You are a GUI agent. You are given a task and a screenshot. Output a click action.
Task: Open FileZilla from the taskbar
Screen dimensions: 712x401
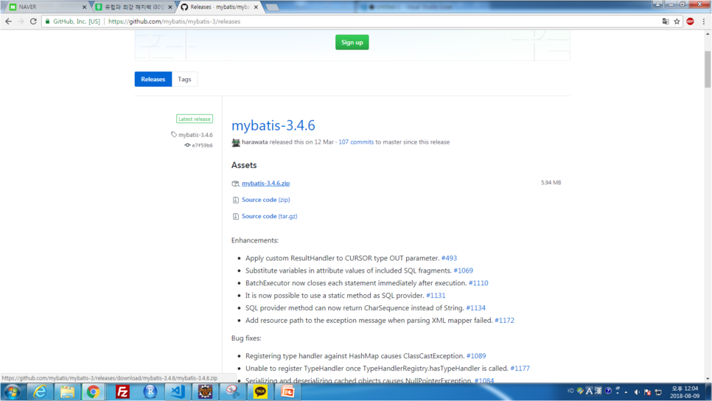[x=122, y=391]
